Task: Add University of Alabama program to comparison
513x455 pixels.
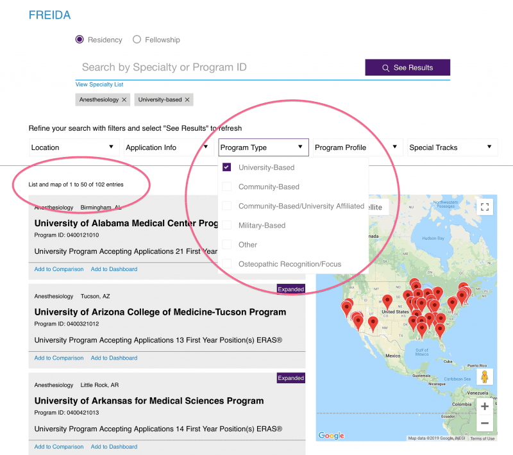Action: click(59, 269)
